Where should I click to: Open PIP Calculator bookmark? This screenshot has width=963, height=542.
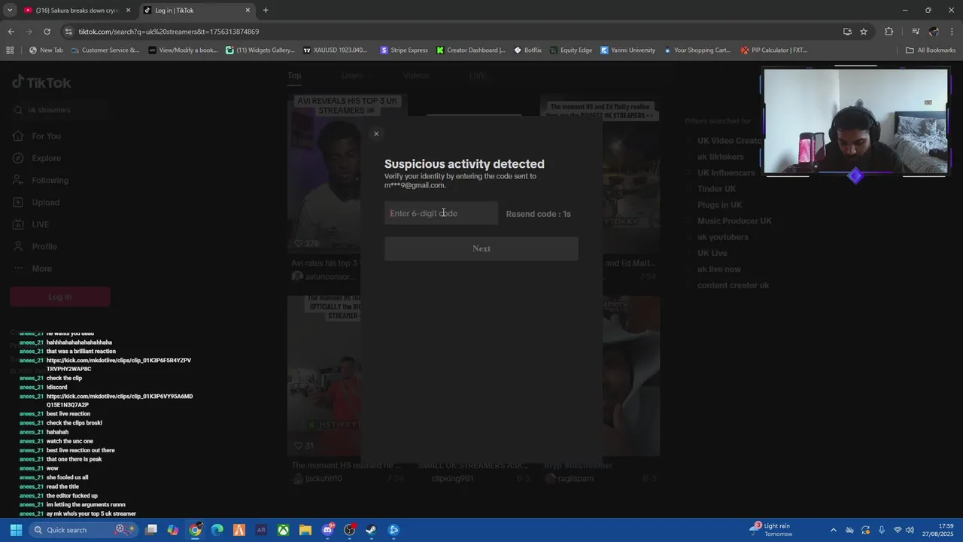coord(774,50)
